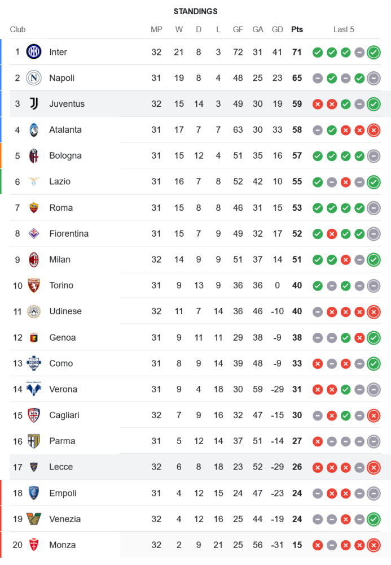Viewport: 391px width, 565px height.
Task: Click Monza's most recent loss indicator
Action: [373, 545]
